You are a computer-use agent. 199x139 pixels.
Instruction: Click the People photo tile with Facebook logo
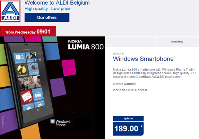pyautogui.click(x=31, y=57)
